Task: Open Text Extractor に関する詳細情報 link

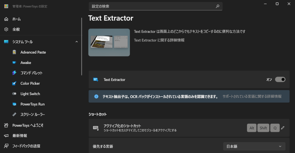Action: click(x=159, y=40)
